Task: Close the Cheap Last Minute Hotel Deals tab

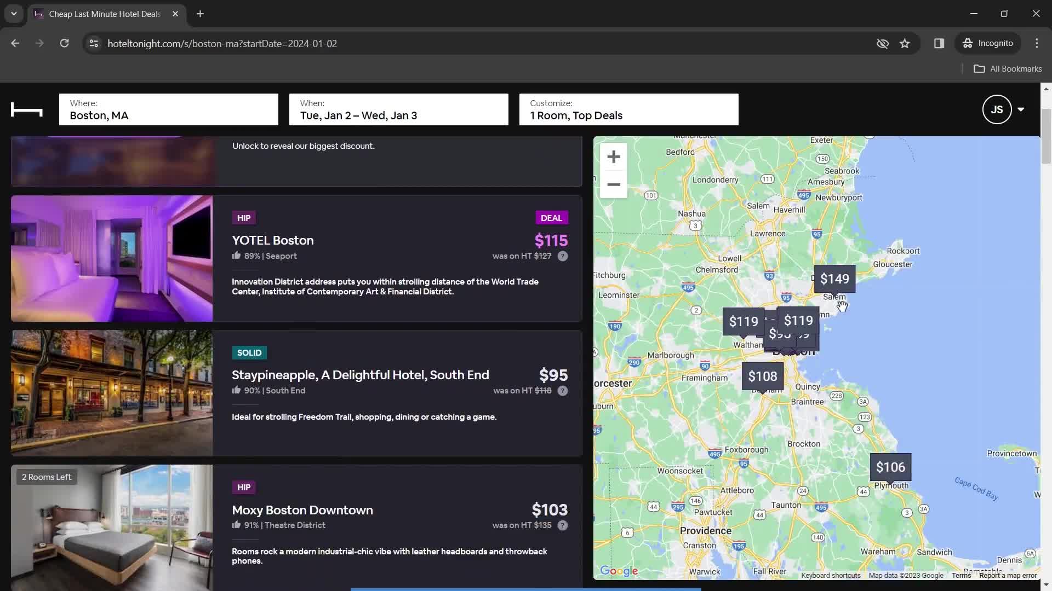Action: (x=175, y=14)
